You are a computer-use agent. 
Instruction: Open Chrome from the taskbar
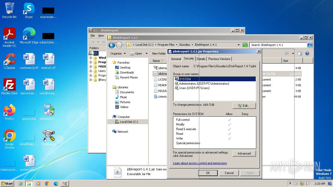(47, 184)
